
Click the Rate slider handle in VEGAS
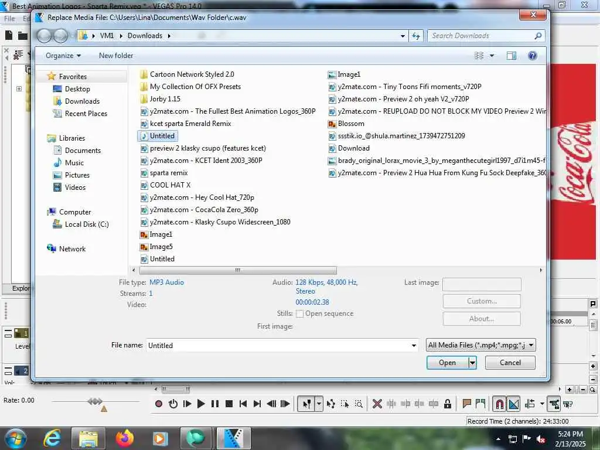tap(95, 401)
